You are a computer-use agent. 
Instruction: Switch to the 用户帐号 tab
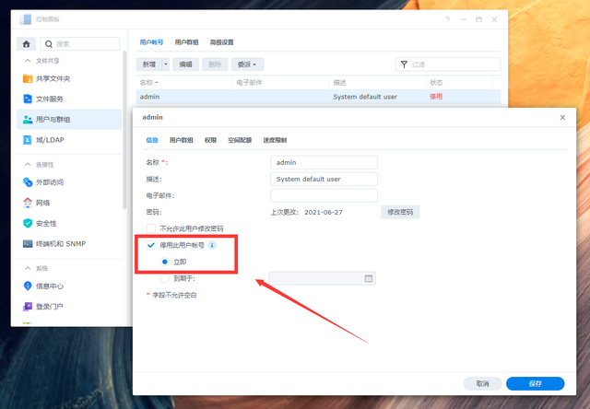click(x=151, y=42)
